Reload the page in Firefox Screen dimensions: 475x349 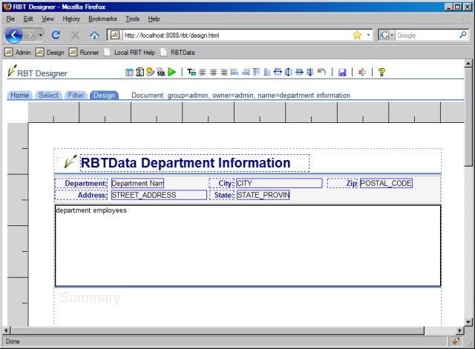pos(56,35)
